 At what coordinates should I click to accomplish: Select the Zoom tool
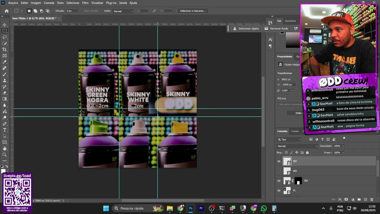pyautogui.click(x=4, y=155)
